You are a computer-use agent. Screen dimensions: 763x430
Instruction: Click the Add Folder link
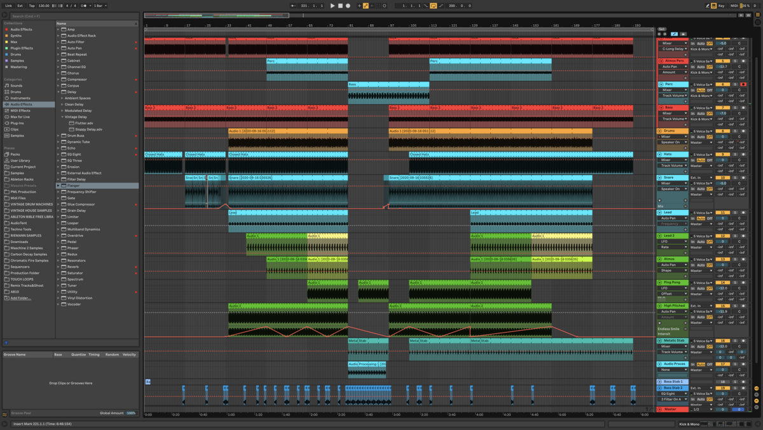point(20,298)
